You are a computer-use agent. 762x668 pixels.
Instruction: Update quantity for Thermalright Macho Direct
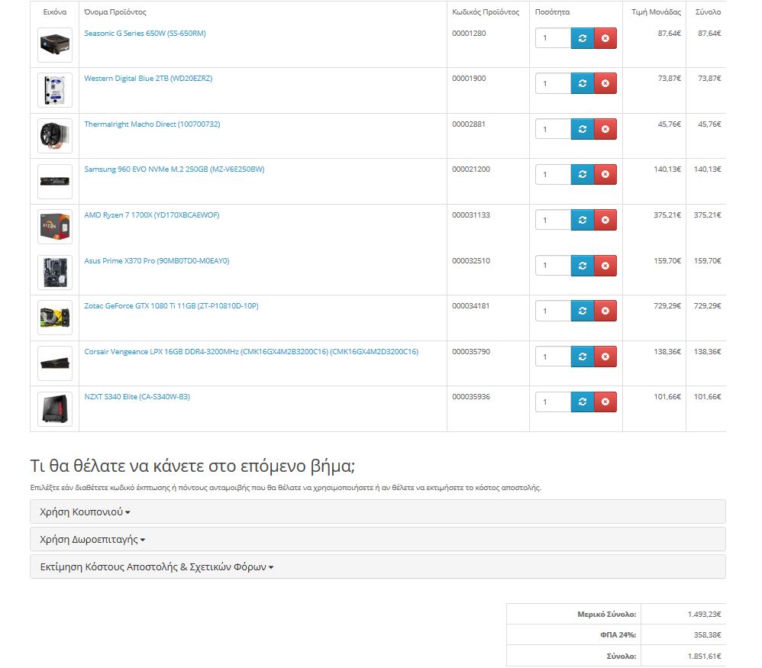point(583,129)
